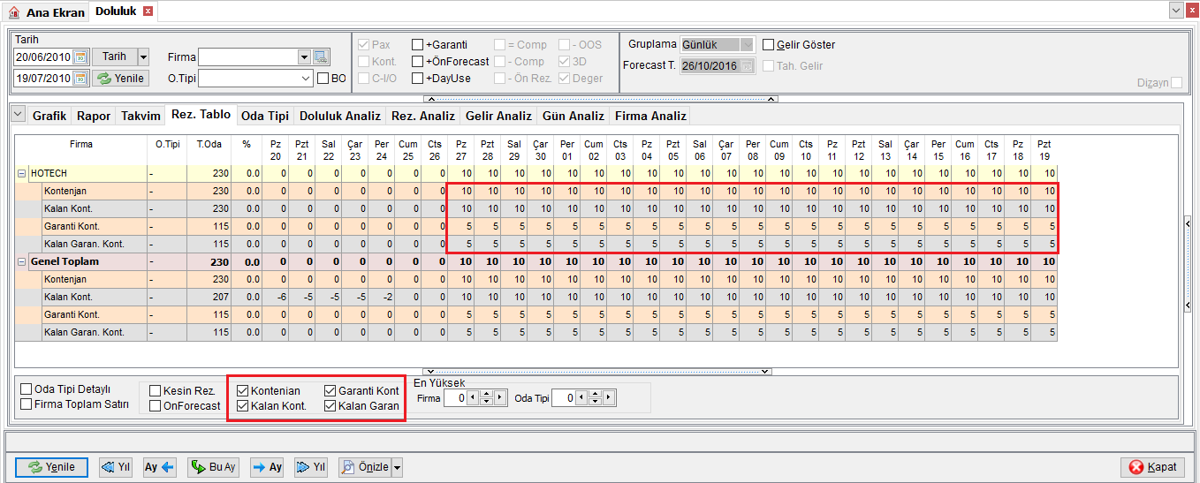The image size is (1200, 483).
Task: Open the calendar picker for end date 19/07/2010
Action: pyautogui.click(x=80, y=79)
